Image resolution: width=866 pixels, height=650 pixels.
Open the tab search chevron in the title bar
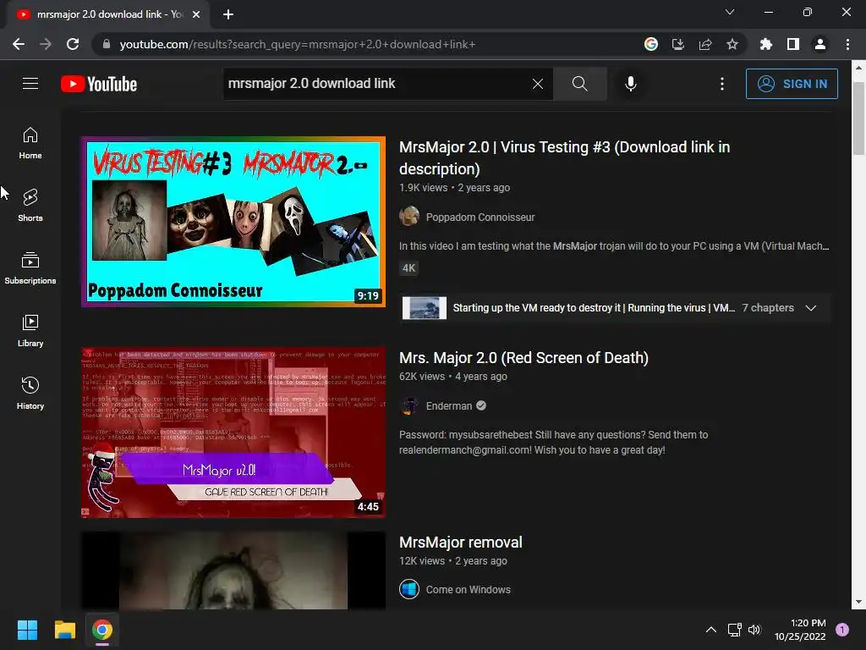(x=730, y=12)
